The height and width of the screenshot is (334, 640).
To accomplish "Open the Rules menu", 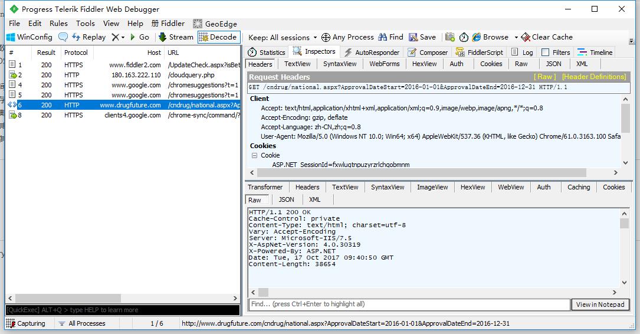I will click(58, 24).
